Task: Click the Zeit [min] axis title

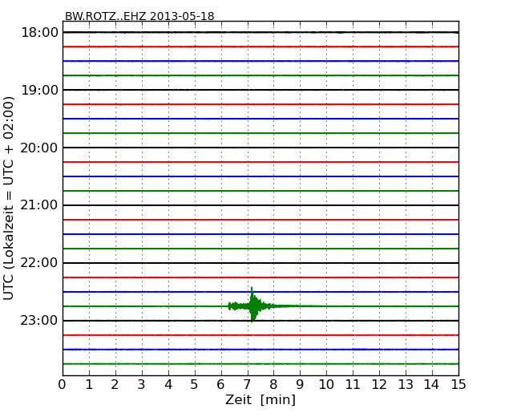Action: coord(260,399)
